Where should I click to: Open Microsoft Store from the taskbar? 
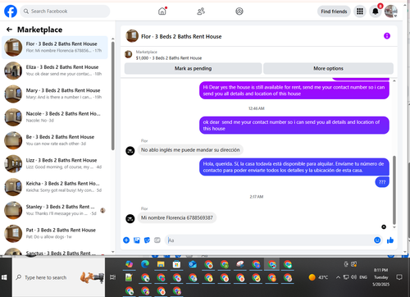176,264
